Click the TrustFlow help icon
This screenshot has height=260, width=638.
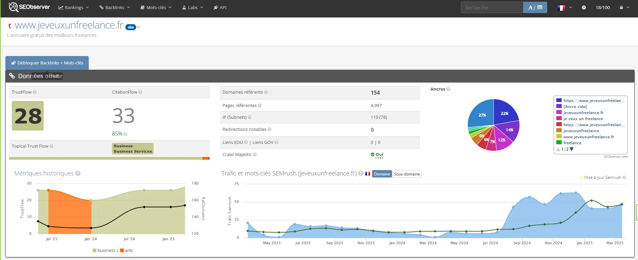[x=35, y=92]
